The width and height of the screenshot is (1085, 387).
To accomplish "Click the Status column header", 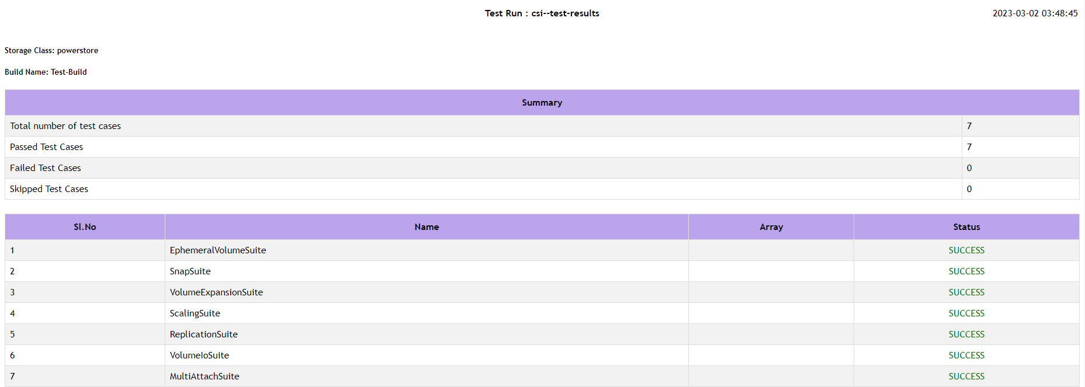I will click(x=966, y=227).
